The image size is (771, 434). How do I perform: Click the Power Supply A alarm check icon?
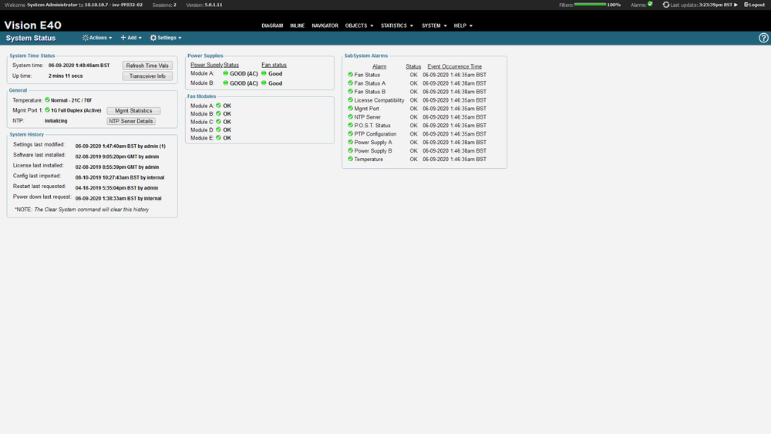coord(351,142)
